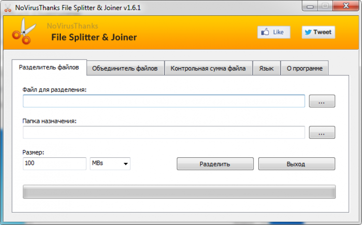Click the NoVirusThanks text in the banner
Viewport: 362px width, 225px height.
(72, 26)
